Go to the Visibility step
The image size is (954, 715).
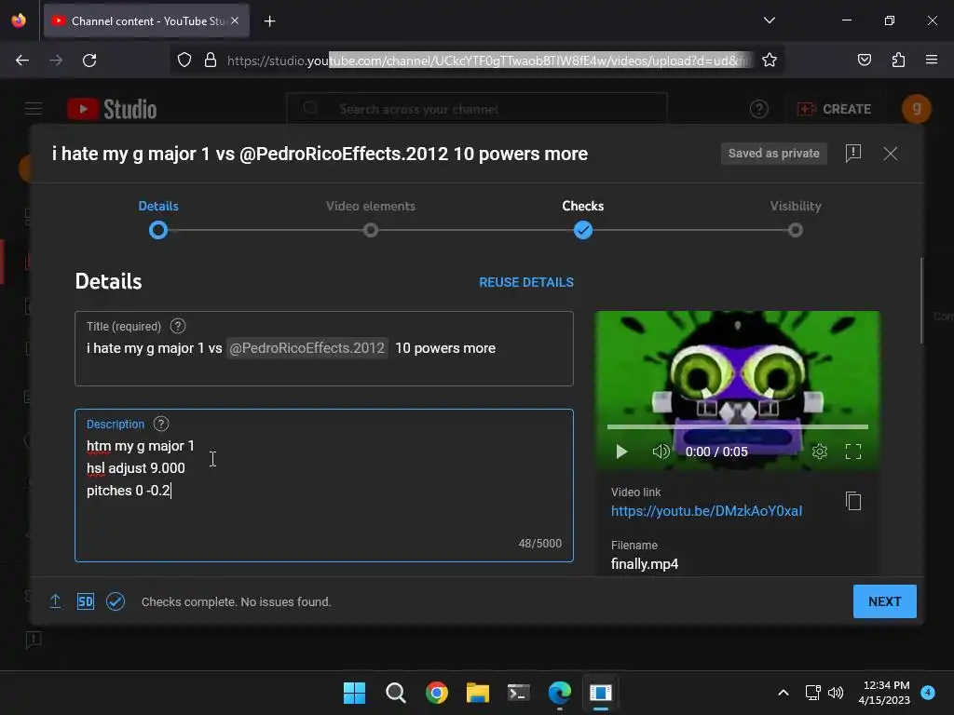pos(796,220)
